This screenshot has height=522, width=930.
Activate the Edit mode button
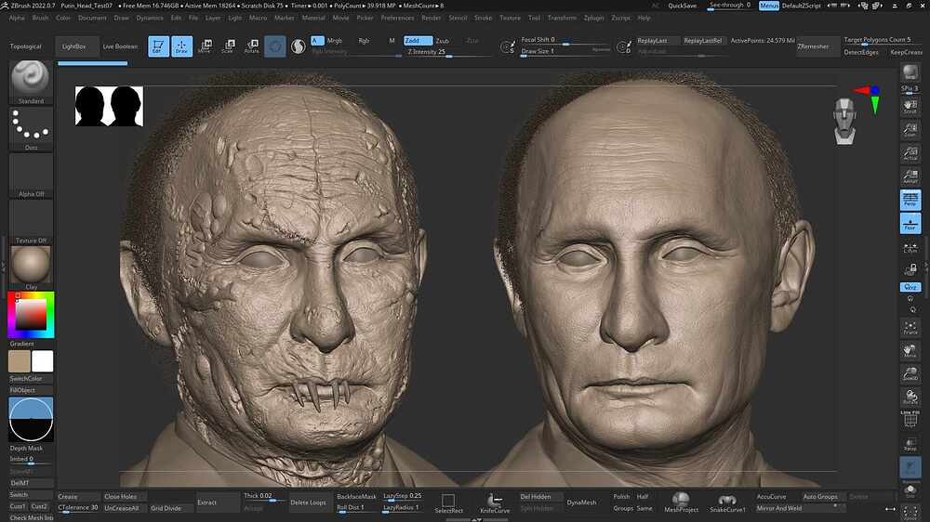pos(158,46)
